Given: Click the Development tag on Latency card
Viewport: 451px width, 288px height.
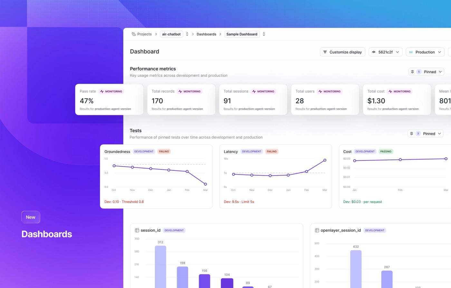Looking at the screenshot, I should pos(252,151).
